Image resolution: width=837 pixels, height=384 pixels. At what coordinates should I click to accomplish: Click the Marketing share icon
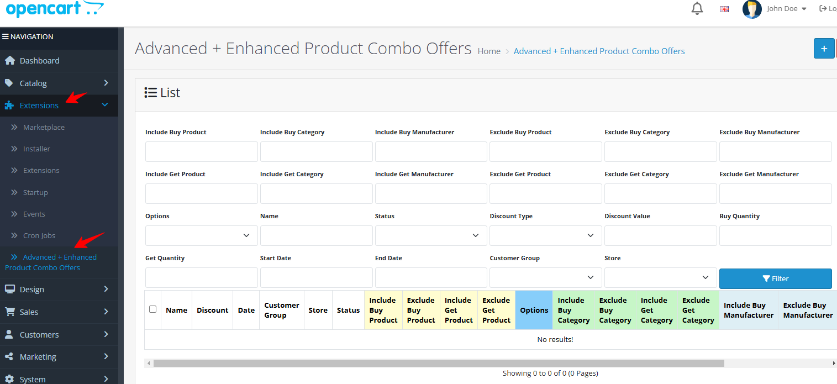pos(9,357)
